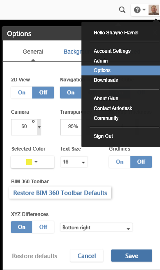This screenshot has height=270, width=160.
Task: Click the Hello Shayne Hamel greeting
Action: coord(116,33)
